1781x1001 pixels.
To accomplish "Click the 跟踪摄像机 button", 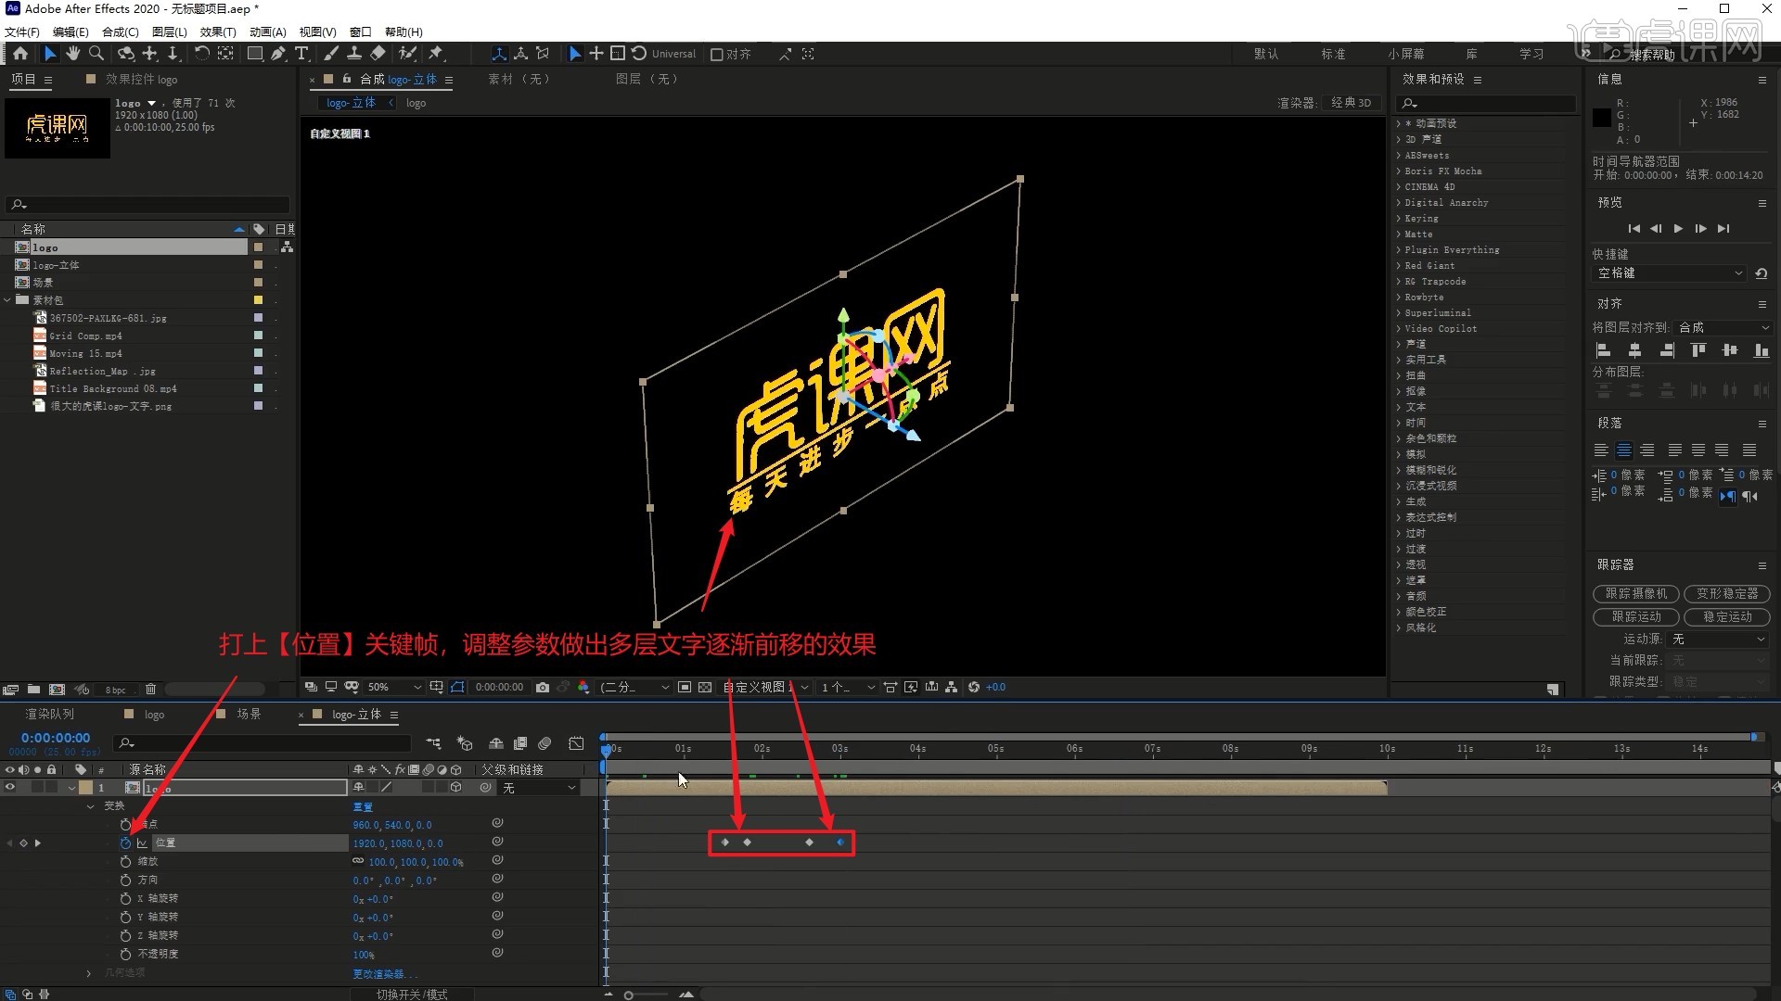I will coord(1636,594).
